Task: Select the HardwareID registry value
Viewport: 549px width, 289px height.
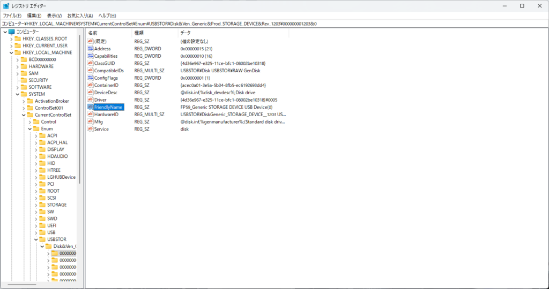Action: (106, 115)
